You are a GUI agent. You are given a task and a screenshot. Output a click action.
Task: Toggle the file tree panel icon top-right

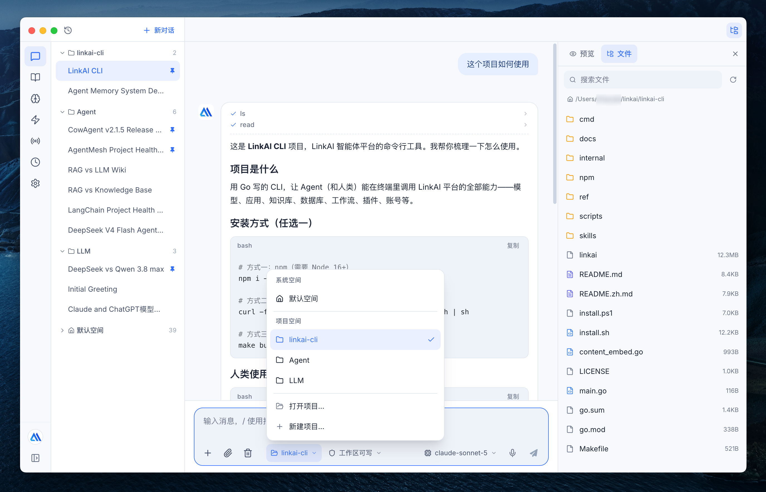tap(734, 30)
